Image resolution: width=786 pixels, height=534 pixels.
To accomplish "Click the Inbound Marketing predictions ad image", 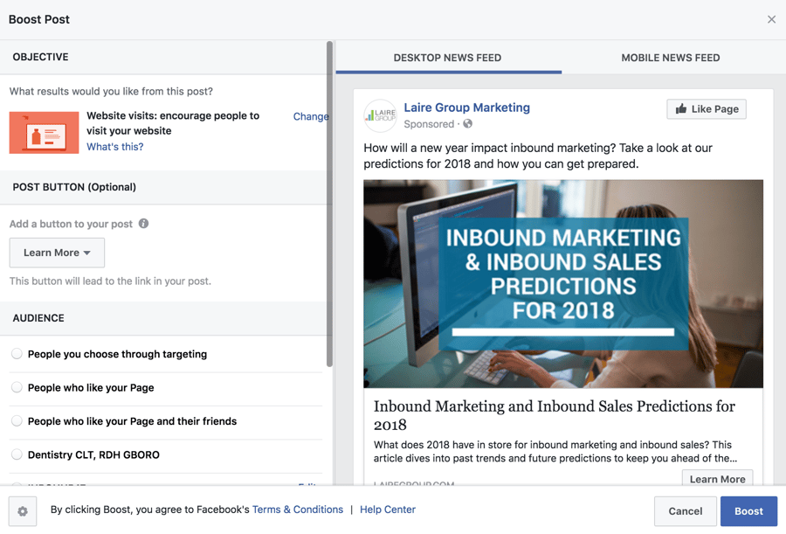I will pyautogui.click(x=563, y=283).
